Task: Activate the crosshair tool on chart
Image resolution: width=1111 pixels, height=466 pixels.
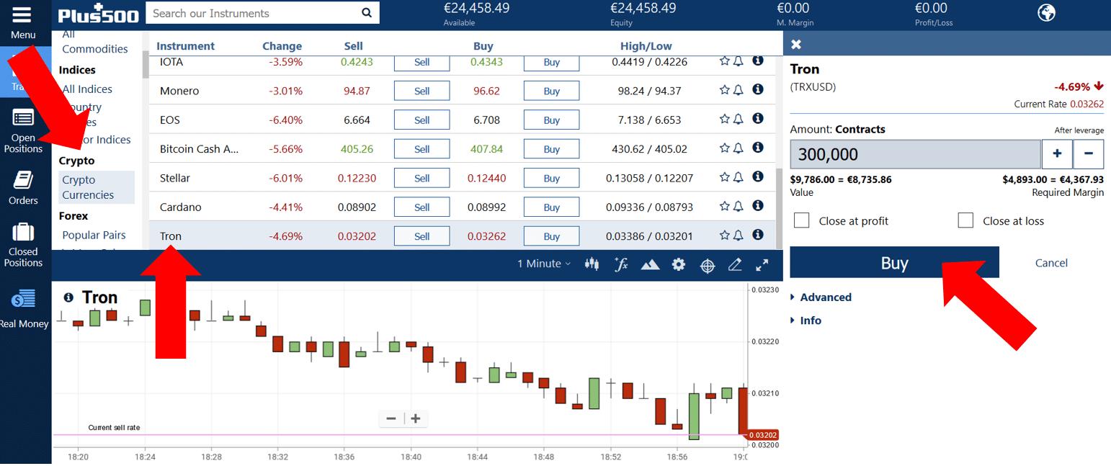Action: pos(707,265)
